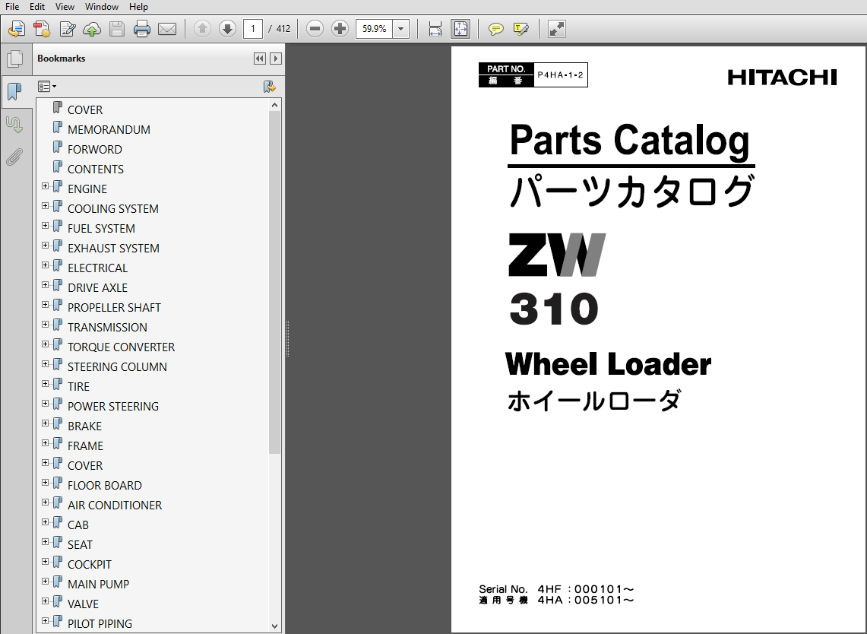Expand the BRAKE bookmark
This screenshot has width=867, height=634.
46,423
